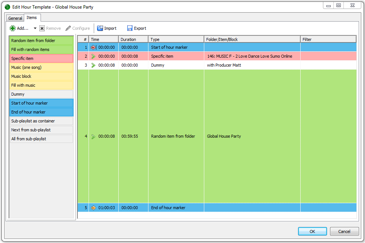Viewport: 365px width, 243px height.
Task: Click the green plus Add icon
Action: [x=12, y=28]
